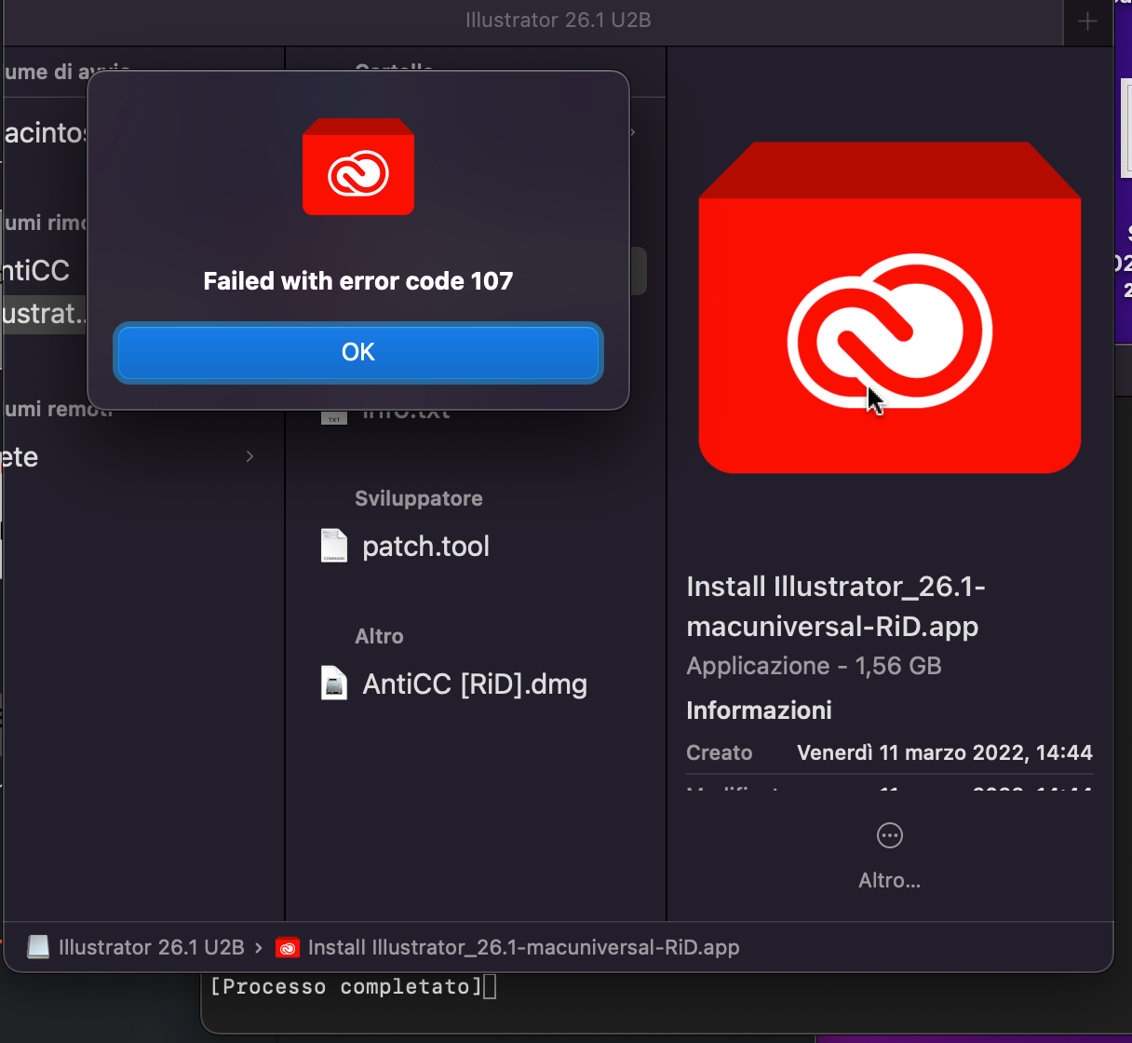Click the info.txt file icon behind dialog
Image resolution: width=1132 pixels, height=1043 pixels.
point(334,417)
